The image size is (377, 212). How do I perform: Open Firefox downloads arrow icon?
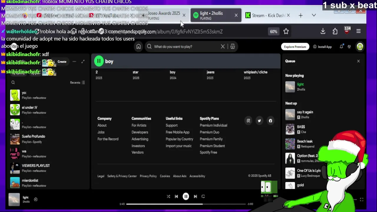coord(323,31)
